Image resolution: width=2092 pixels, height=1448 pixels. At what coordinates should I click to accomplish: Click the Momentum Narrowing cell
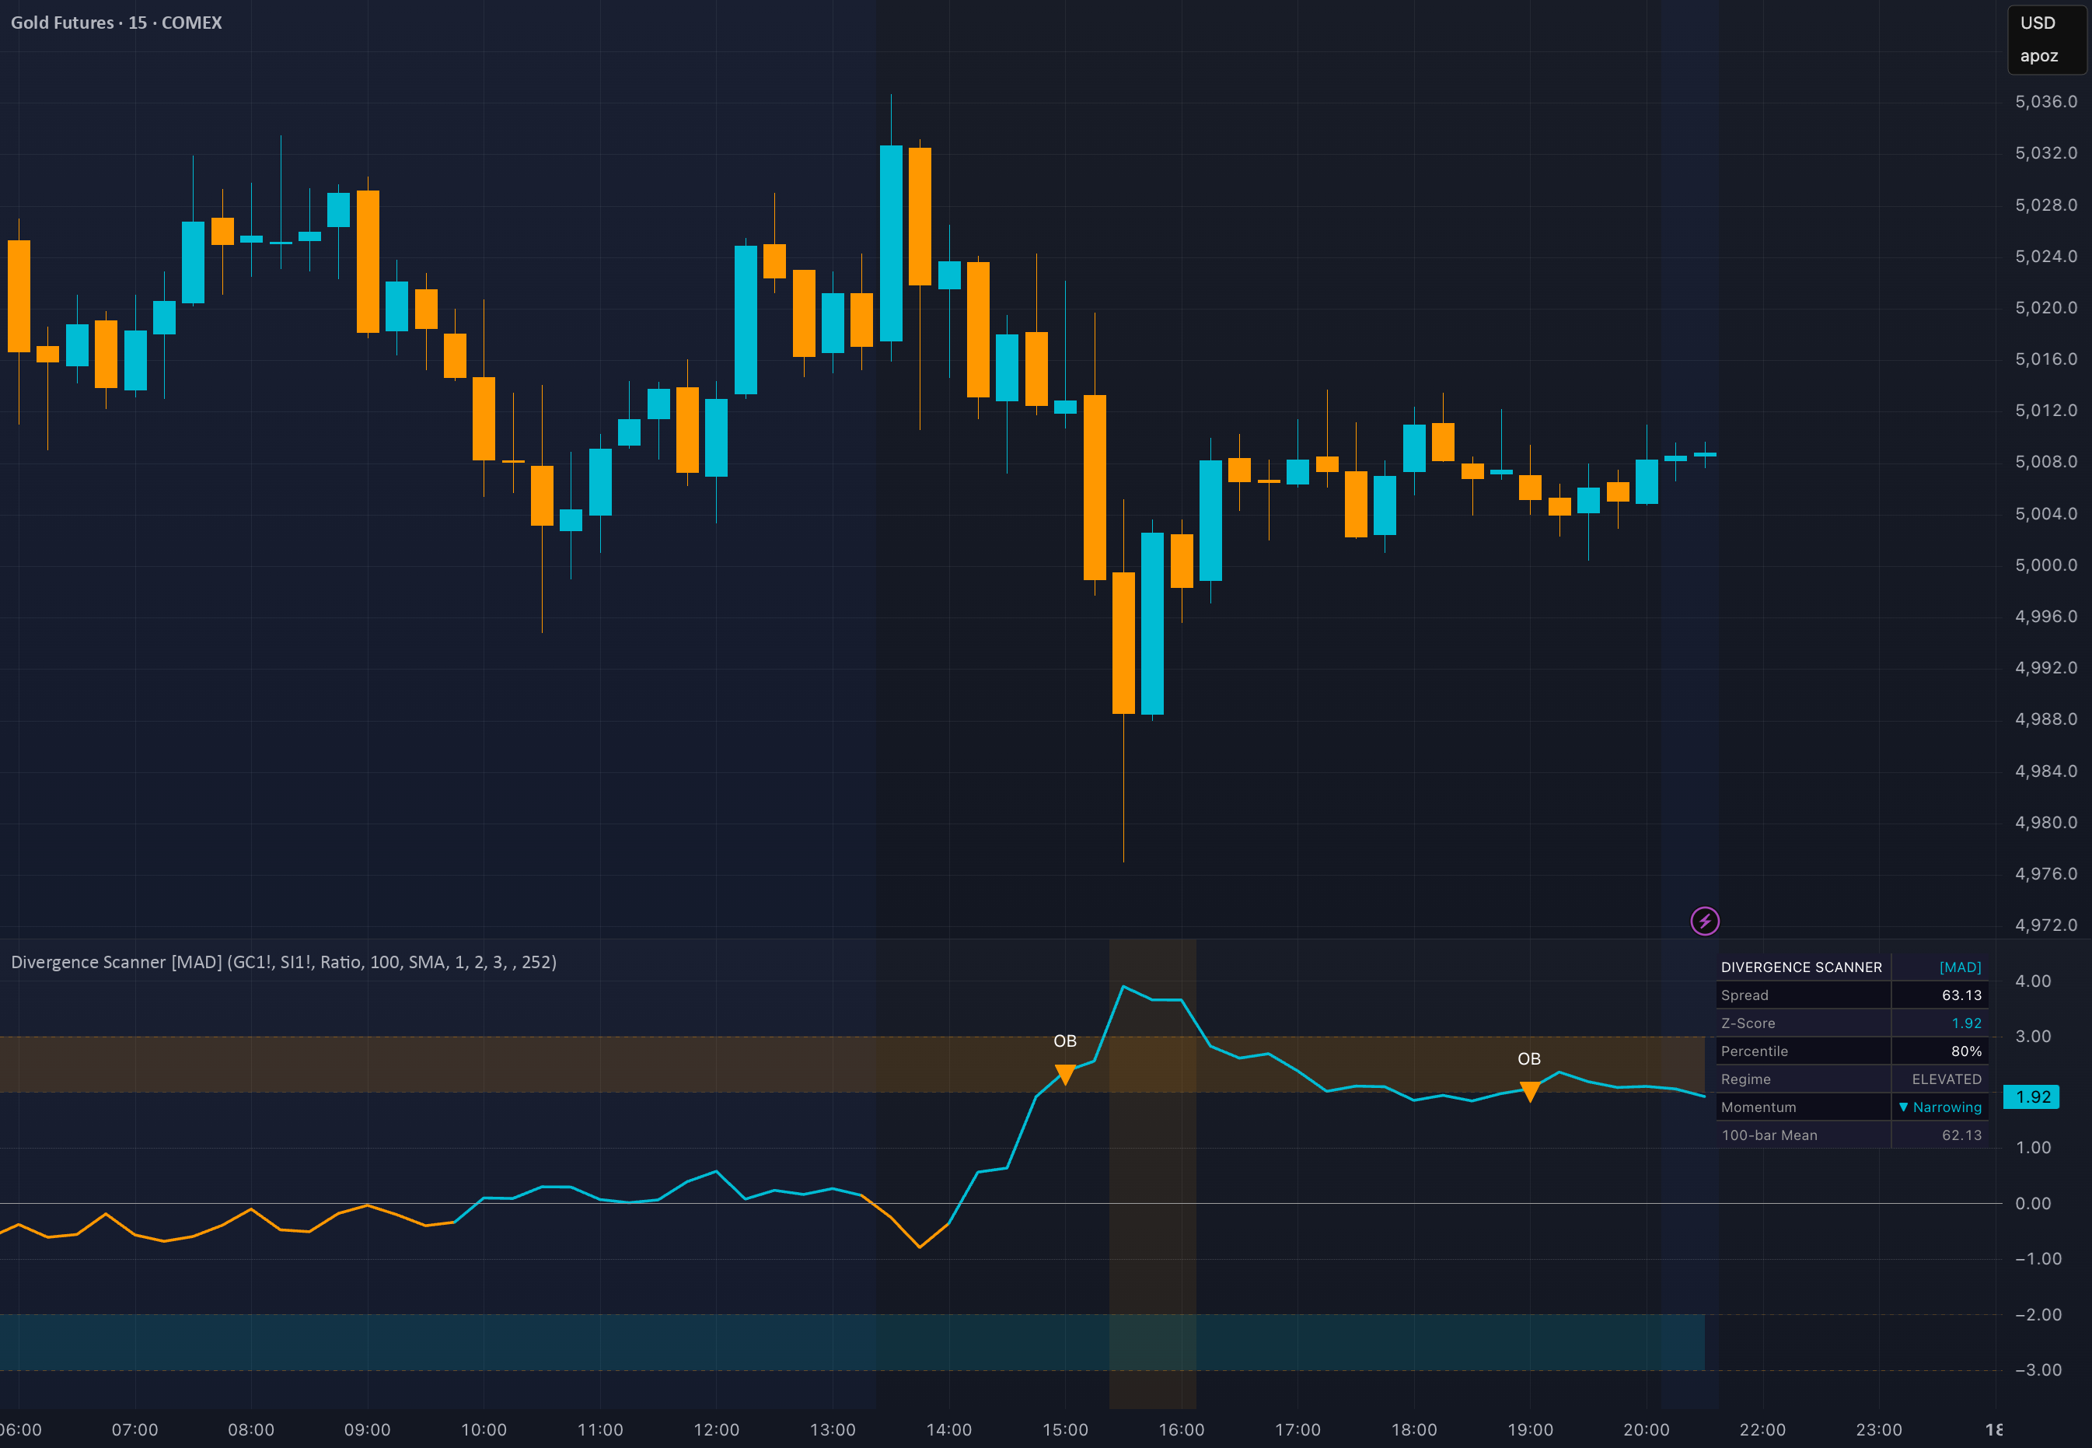click(x=1940, y=1107)
